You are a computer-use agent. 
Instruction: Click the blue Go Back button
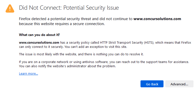(x=152, y=84)
